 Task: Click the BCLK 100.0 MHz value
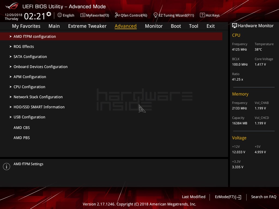pos(240,64)
